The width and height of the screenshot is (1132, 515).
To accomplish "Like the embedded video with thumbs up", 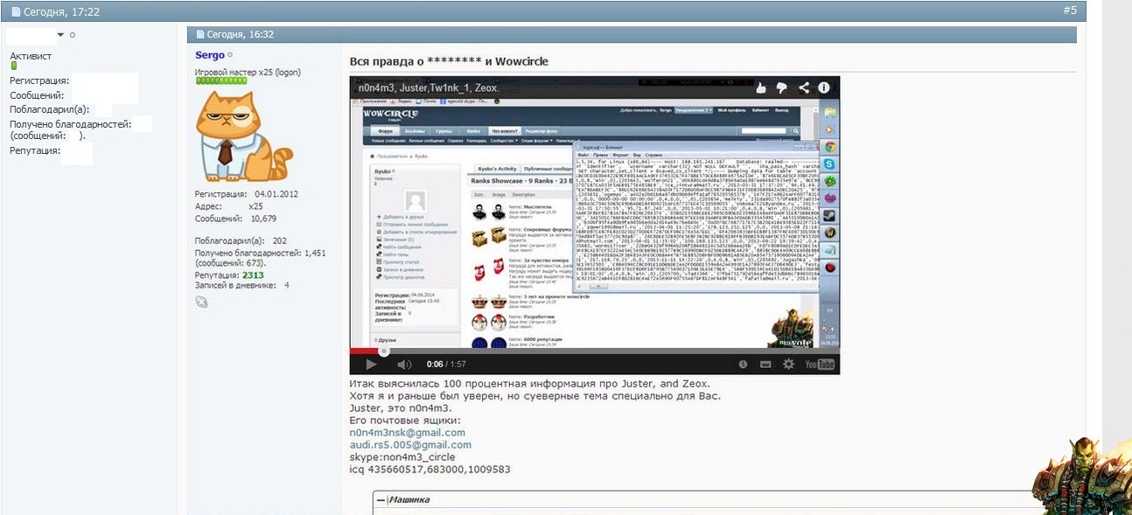I will [761, 88].
